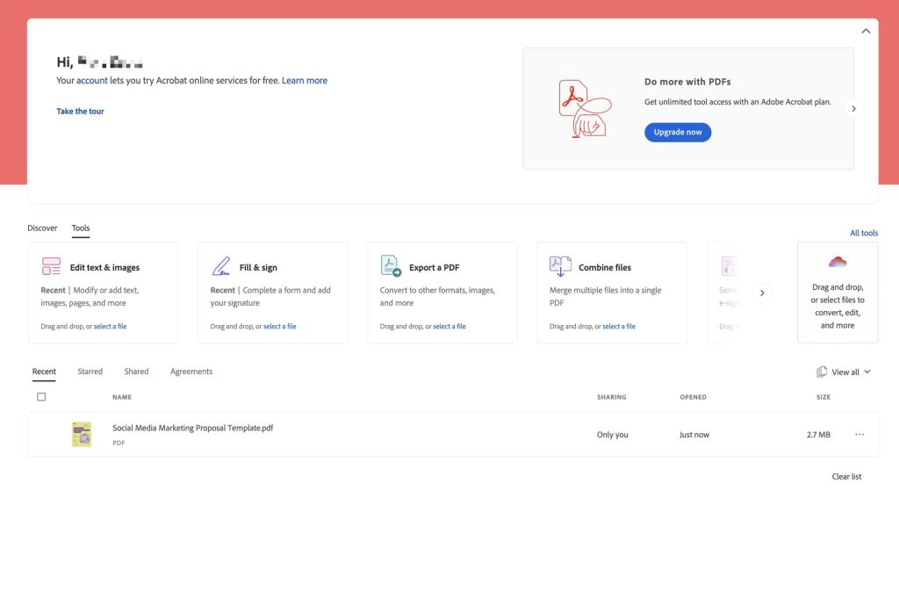Switch to the Starred tab
899x600 pixels.
pos(90,371)
